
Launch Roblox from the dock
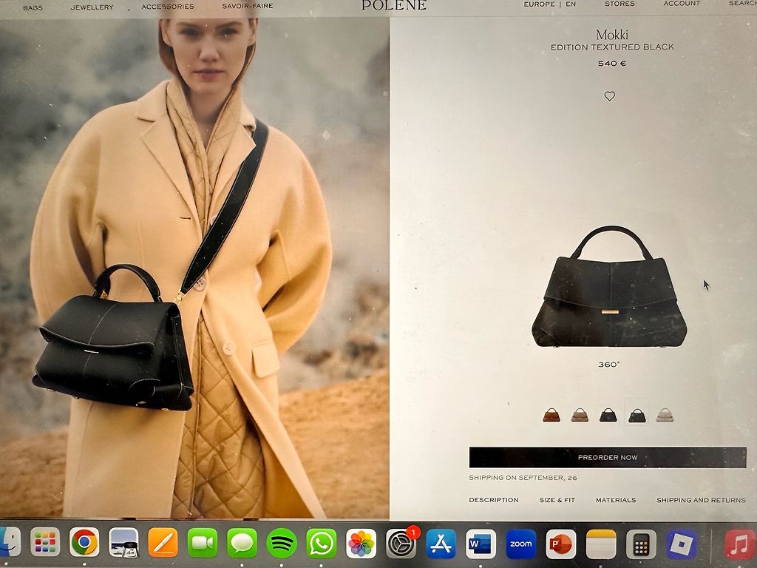(681, 544)
